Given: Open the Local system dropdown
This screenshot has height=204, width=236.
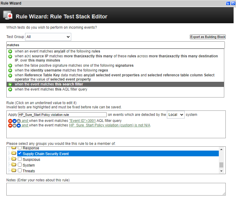Looking at the screenshot, I should (x=176, y=115).
